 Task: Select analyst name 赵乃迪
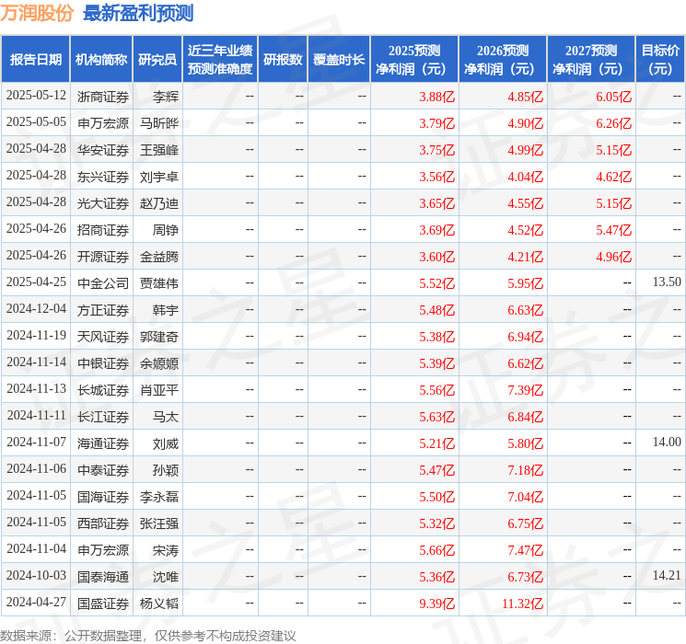tap(159, 203)
